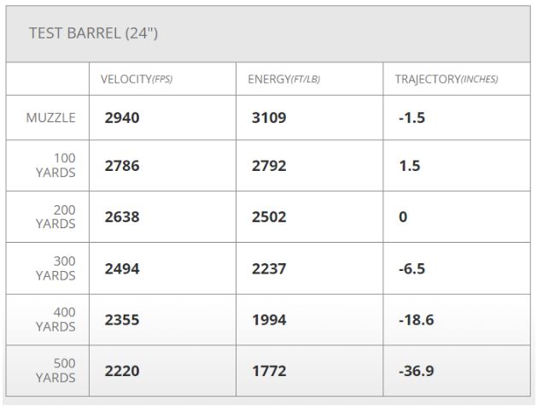Select the VELOCITY (FPS) column header
This screenshot has width=537, height=406.
pyautogui.click(x=138, y=79)
